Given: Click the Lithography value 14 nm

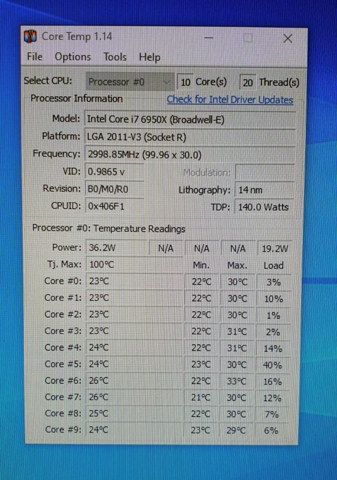Looking at the screenshot, I should (264, 190).
